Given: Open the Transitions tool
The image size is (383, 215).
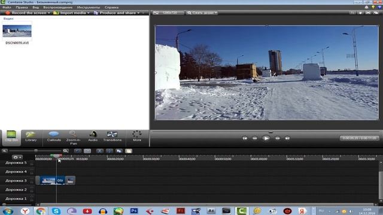Looking at the screenshot, I should [112, 137].
